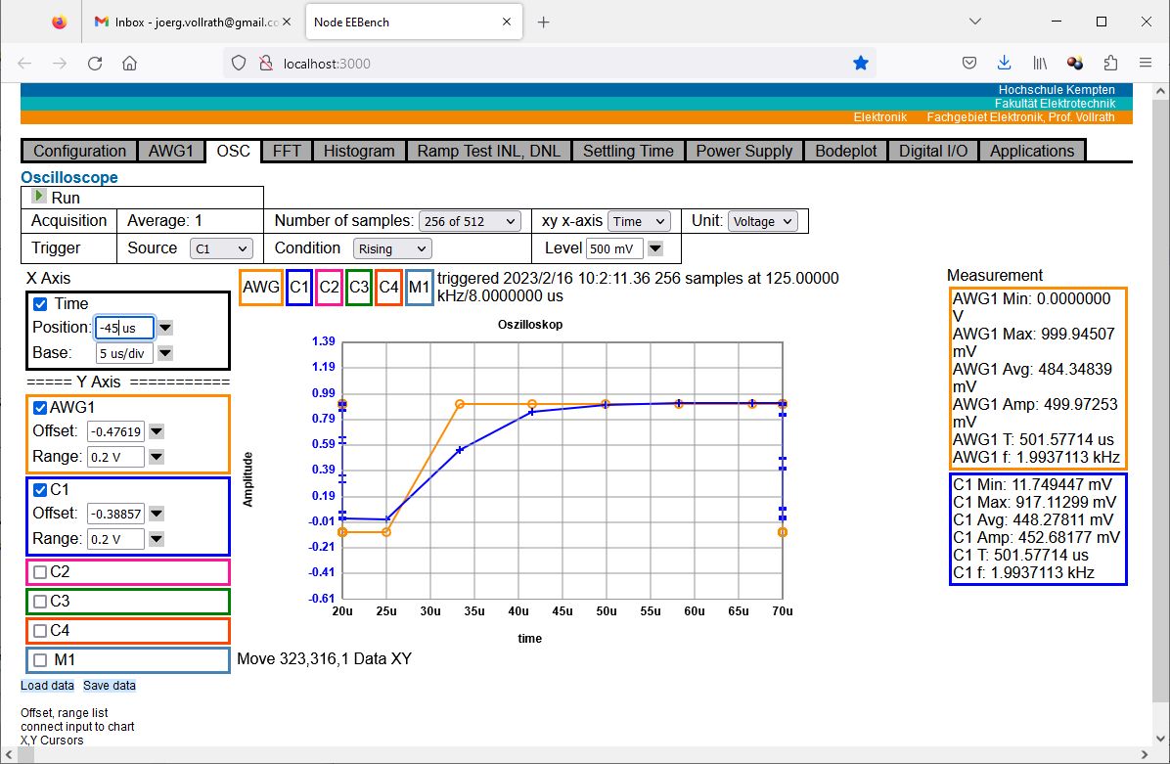
Task: Bookmark this page with the star icon
Action: (860, 64)
